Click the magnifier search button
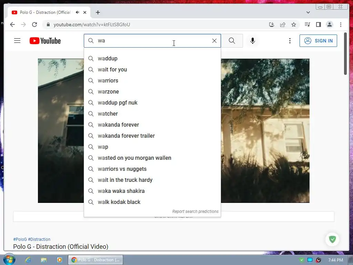This screenshot has height=265, width=353. pos(232,41)
